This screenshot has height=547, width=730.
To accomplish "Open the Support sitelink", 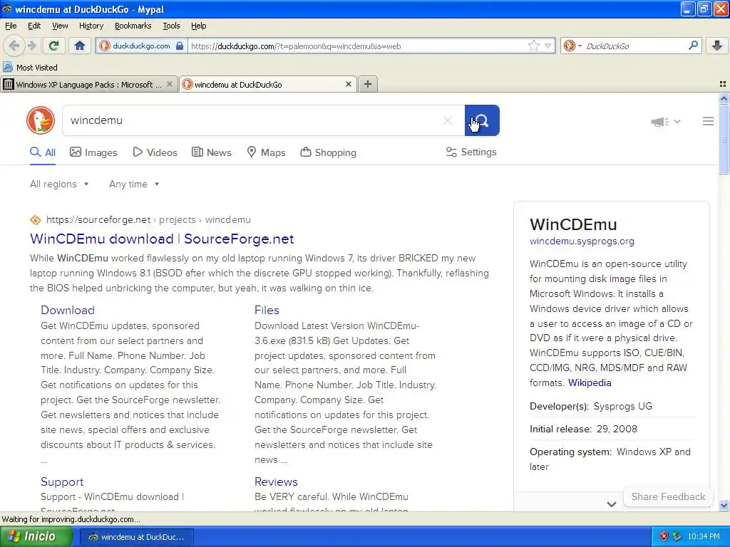I will tap(62, 482).
